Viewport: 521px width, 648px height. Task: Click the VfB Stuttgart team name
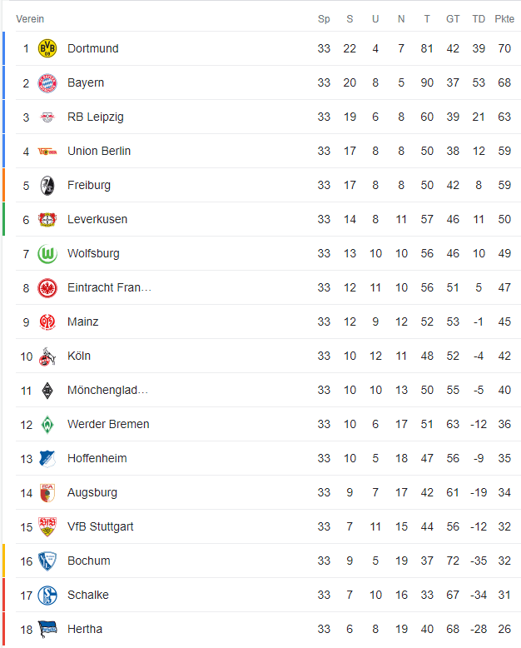click(101, 527)
